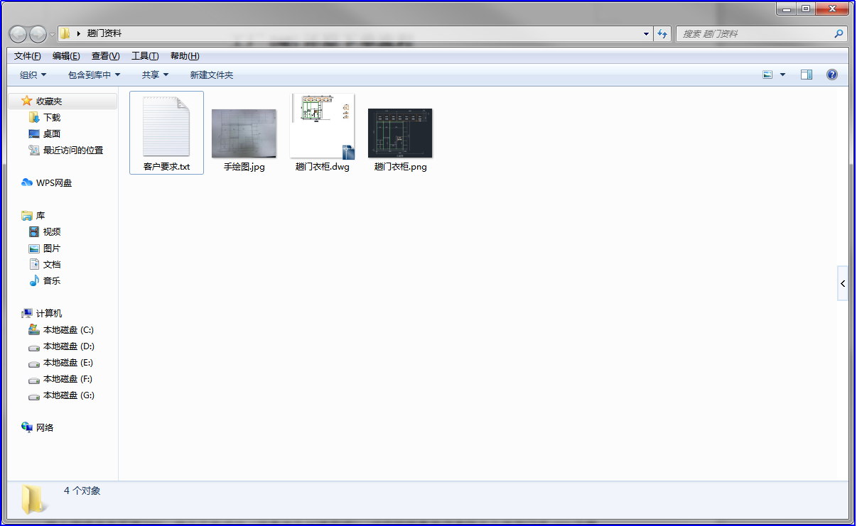This screenshot has width=857, height=526.
Task: Click the 手绘图.jpg file name
Action: point(244,168)
